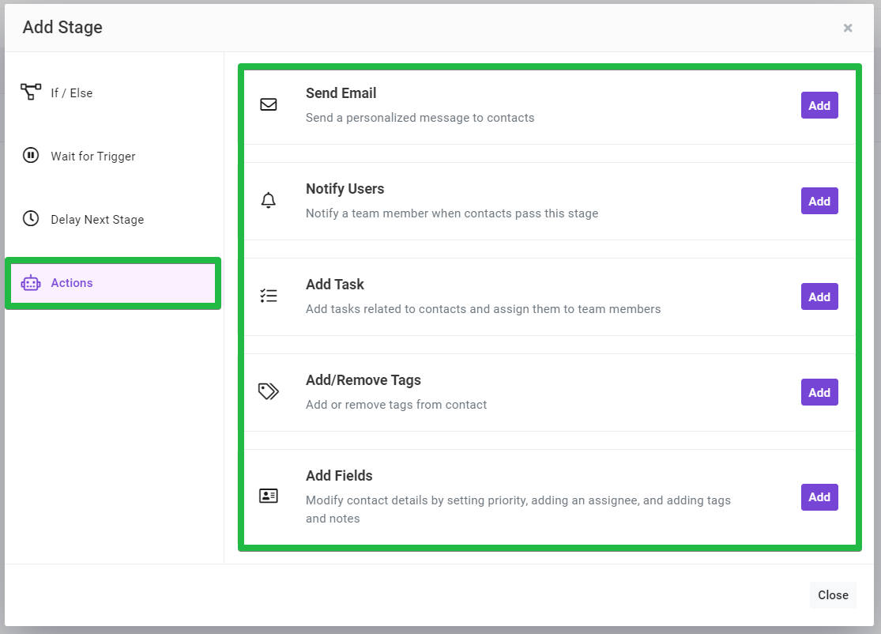881x634 pixels.
Task: Select the If / Else stage type
Action: tap(112, 92)
